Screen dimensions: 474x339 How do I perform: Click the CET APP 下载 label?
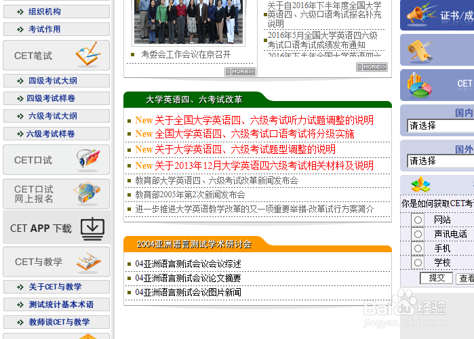tap(41, 228)
